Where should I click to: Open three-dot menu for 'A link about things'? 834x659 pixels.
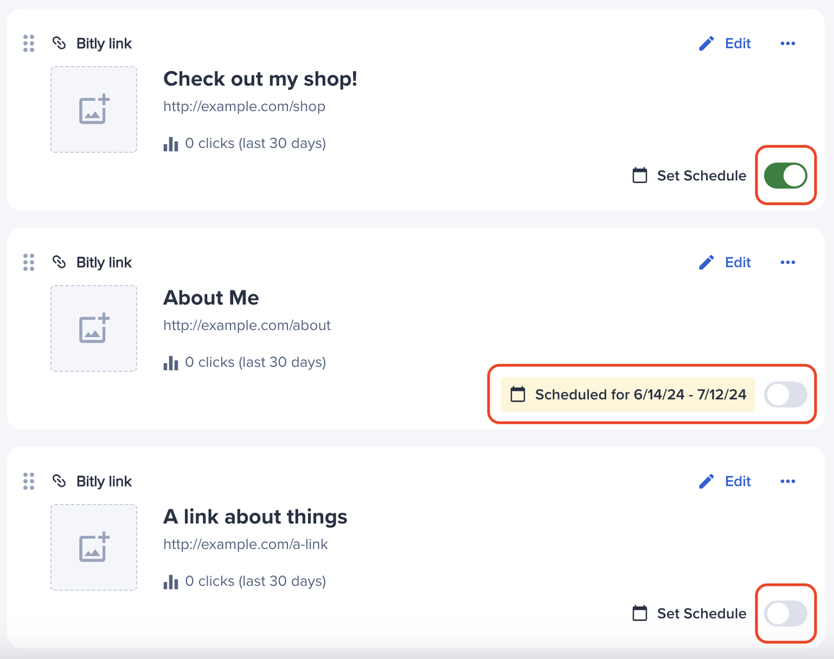tap(787, 481)
